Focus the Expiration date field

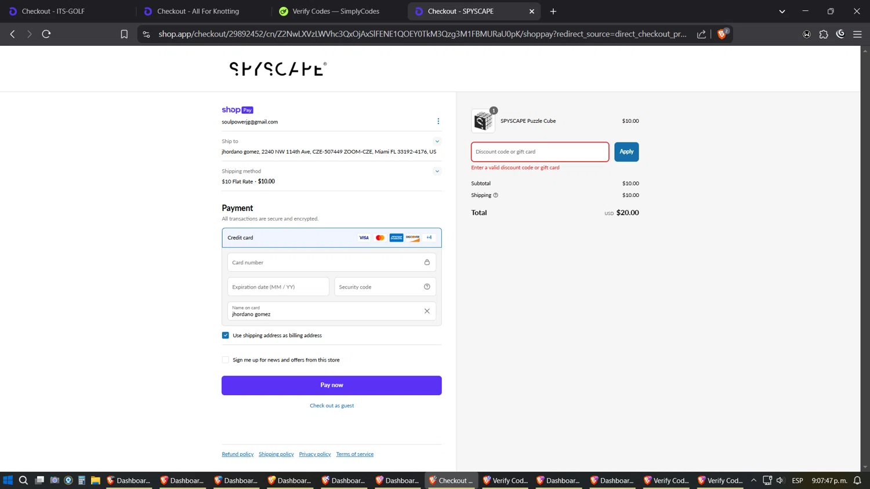pyautogui.click(x=278, y=287)
